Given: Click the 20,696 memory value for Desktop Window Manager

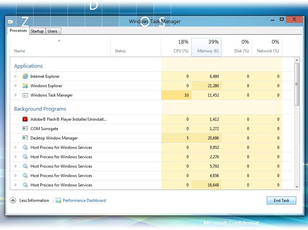Looking at the screenshot, I should (x=213, y=138).
